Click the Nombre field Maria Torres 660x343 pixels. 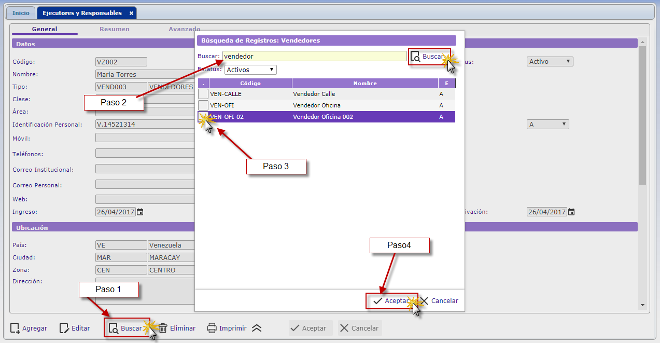tap(145, 74)
